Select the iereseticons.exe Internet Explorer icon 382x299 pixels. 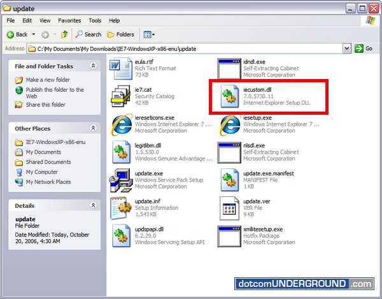click(121, 124)
